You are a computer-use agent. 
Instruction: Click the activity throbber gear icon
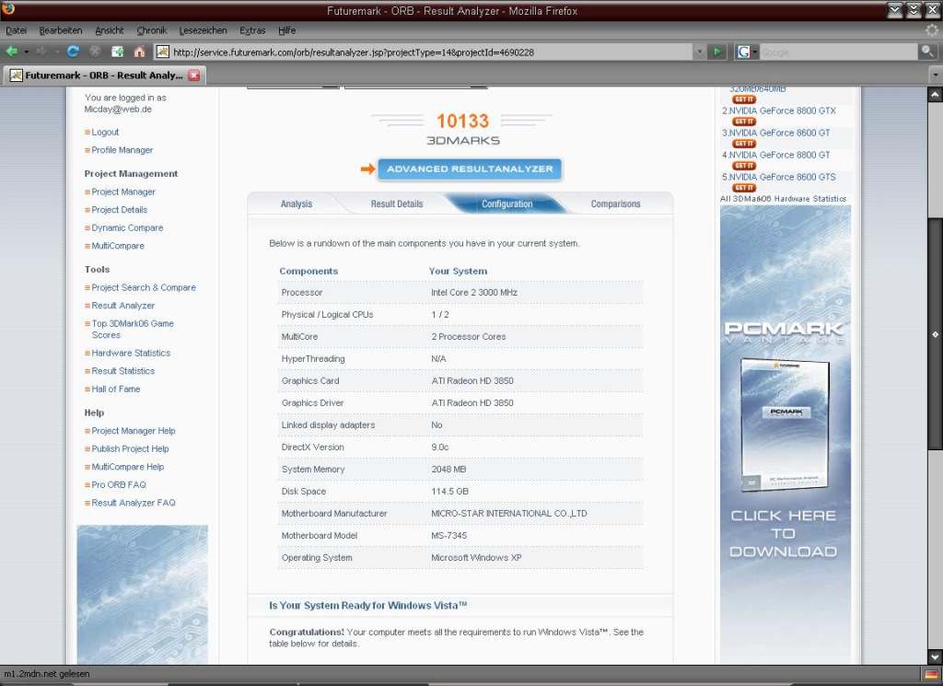click(933, 30)
